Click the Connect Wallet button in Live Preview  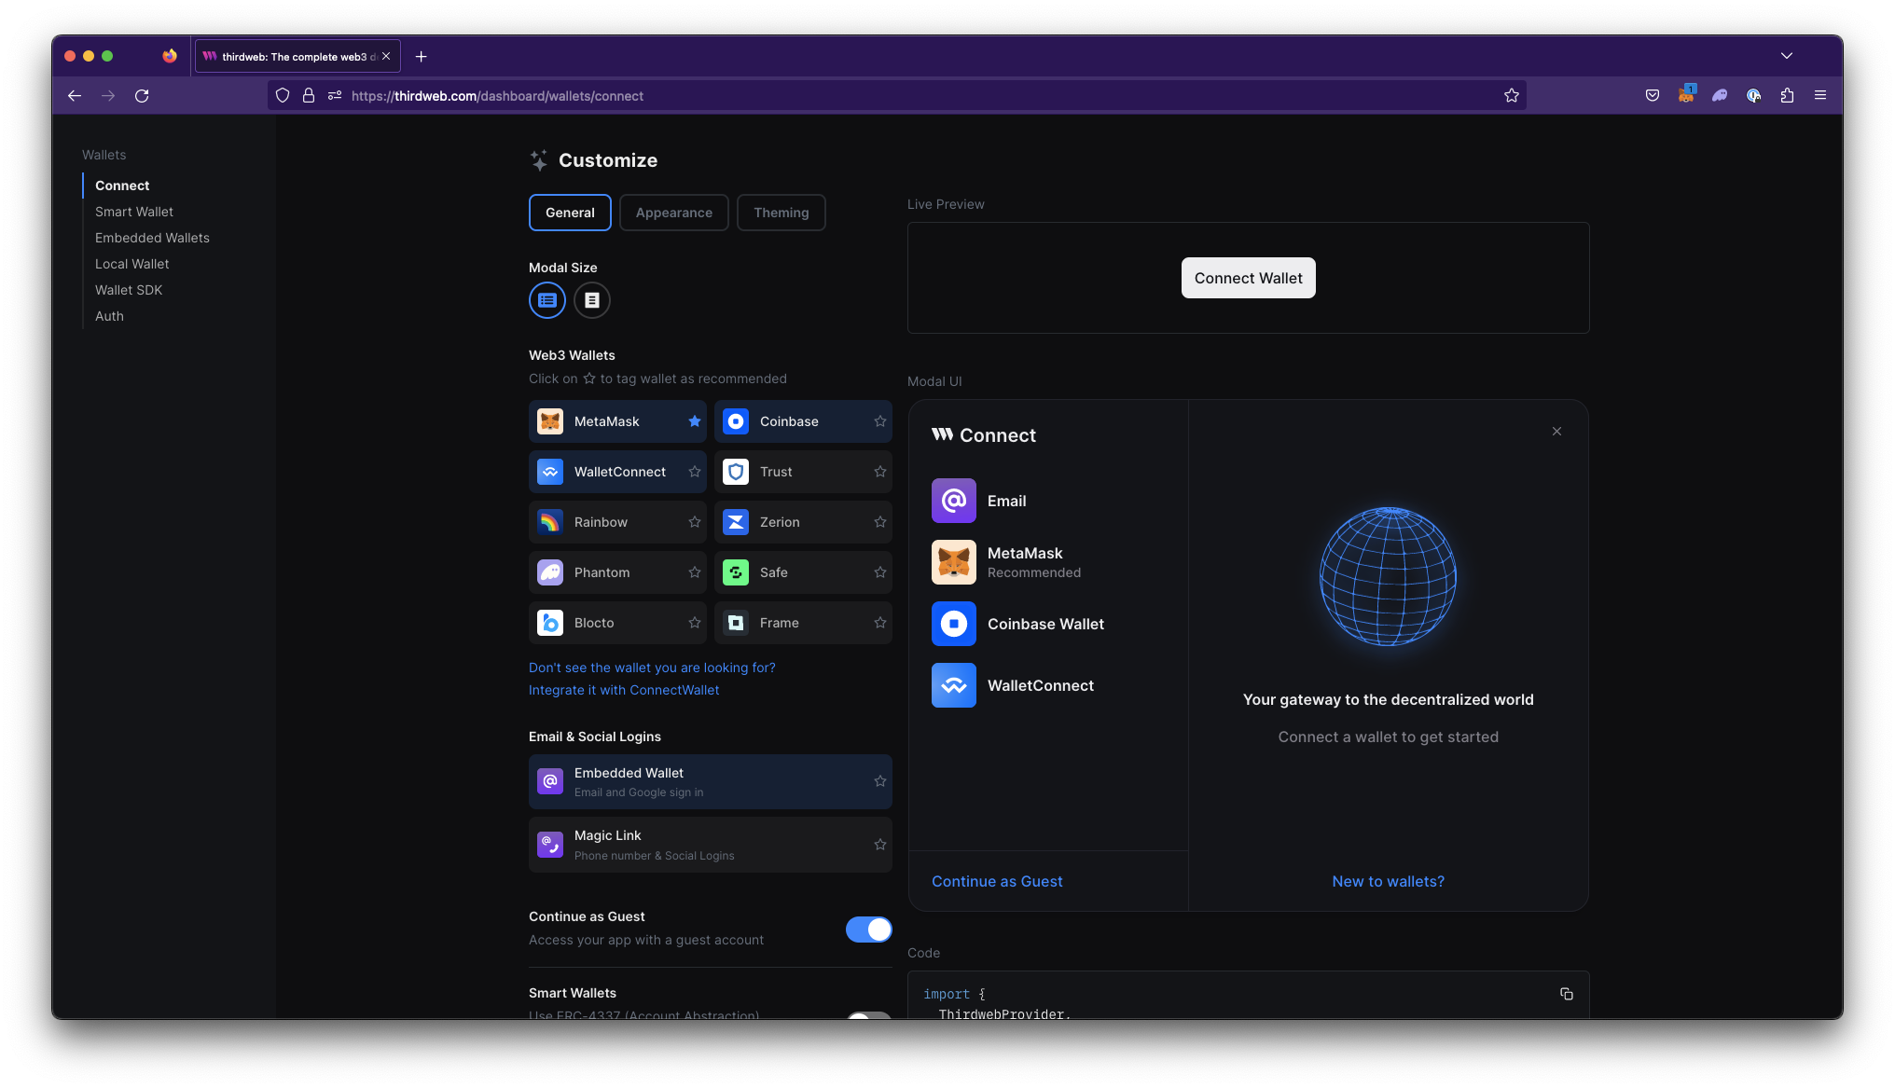[x=1248, y=278]
